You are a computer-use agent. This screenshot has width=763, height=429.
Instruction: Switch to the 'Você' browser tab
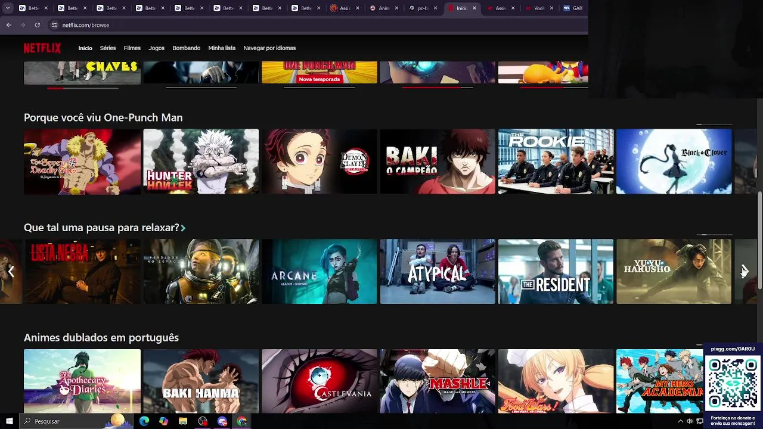(x=540, y=8)
